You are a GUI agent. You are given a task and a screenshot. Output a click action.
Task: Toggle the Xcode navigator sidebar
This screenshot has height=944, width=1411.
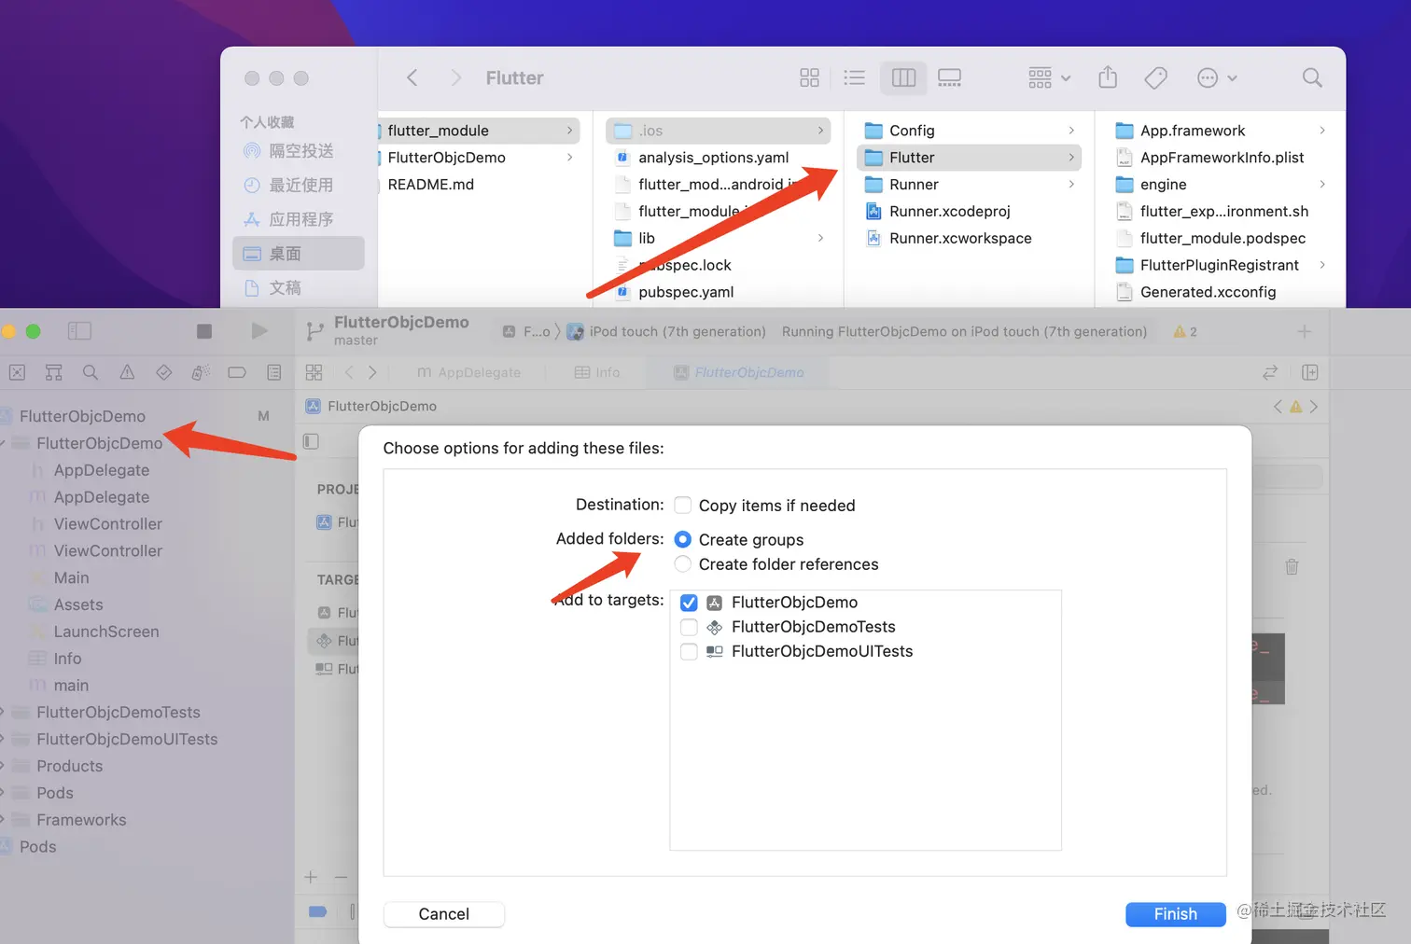pyautogui.click(x=79, y=331)
